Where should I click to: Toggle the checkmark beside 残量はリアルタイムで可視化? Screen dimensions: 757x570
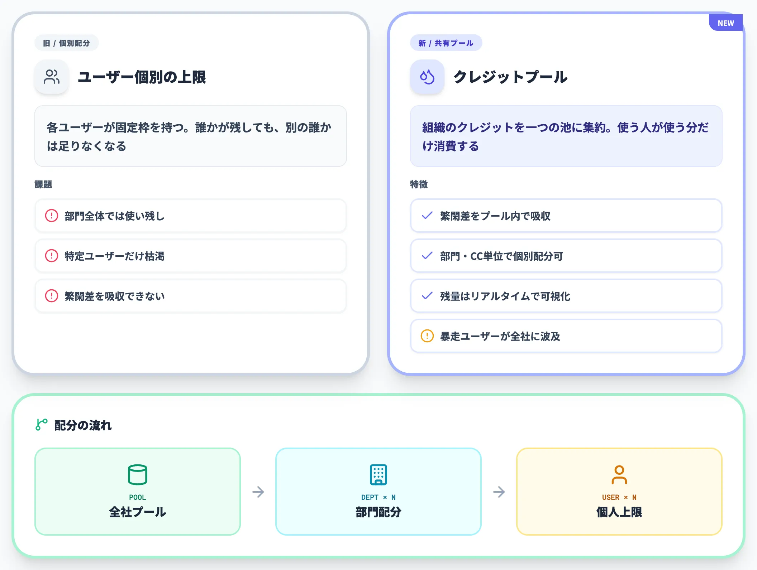pos(427,296)
